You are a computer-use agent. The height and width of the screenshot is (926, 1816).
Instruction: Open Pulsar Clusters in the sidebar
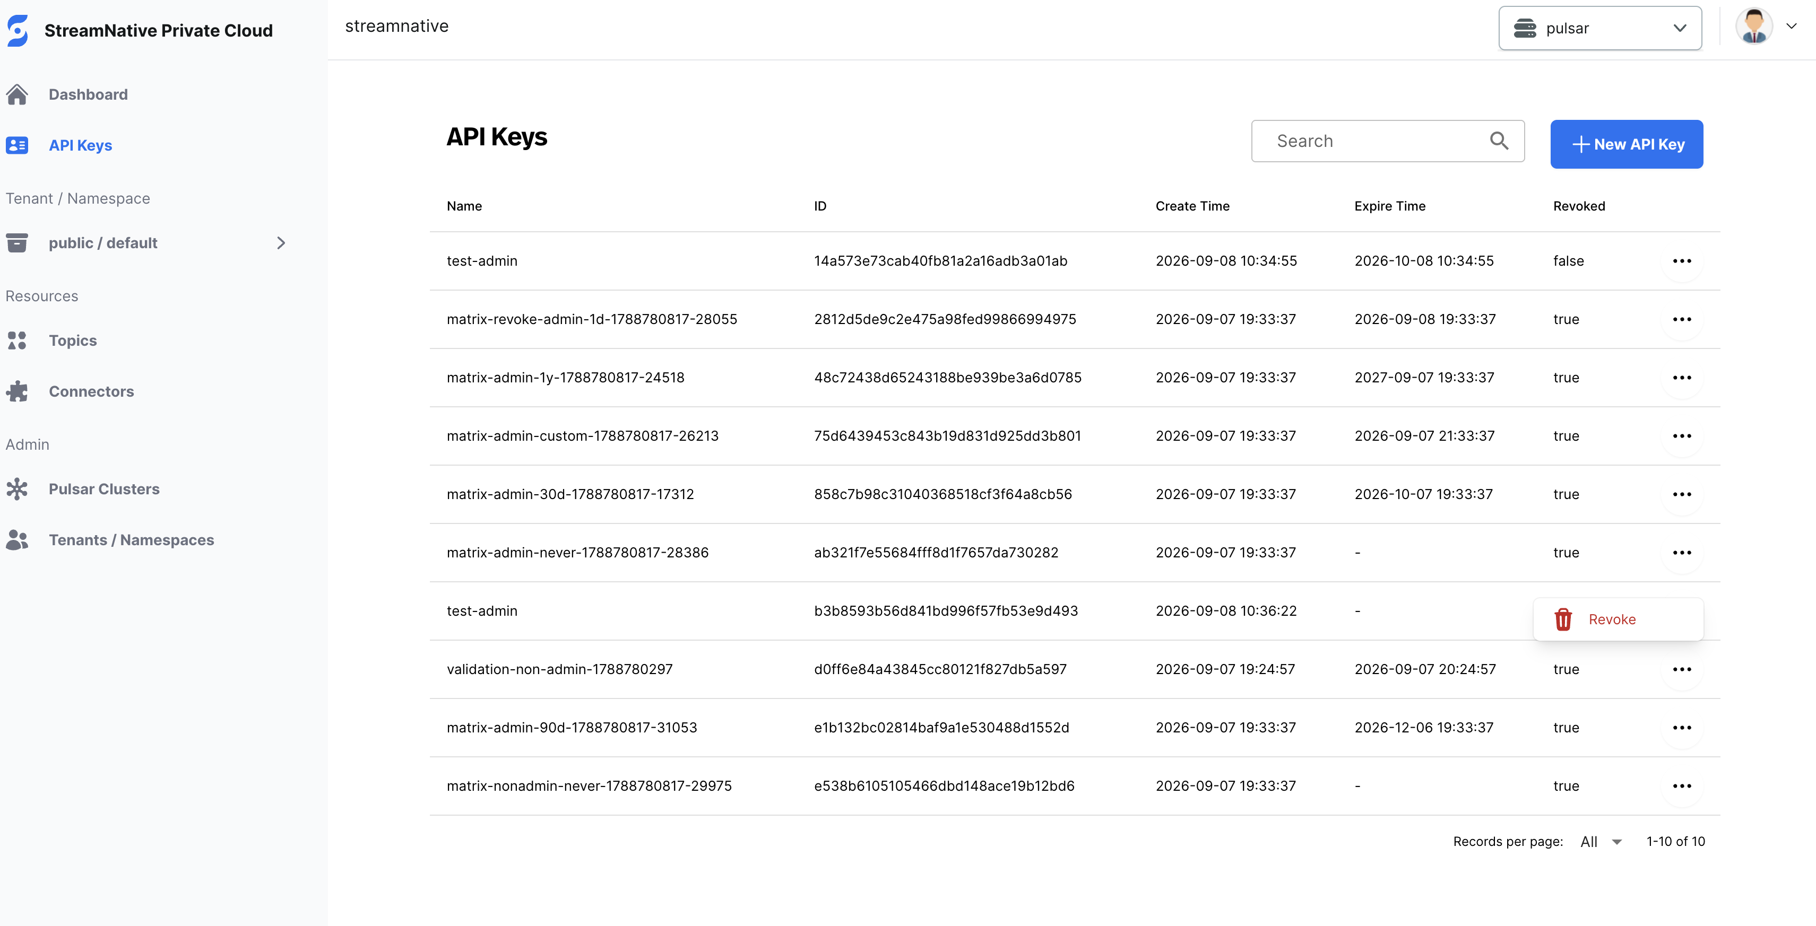point(103,489)
